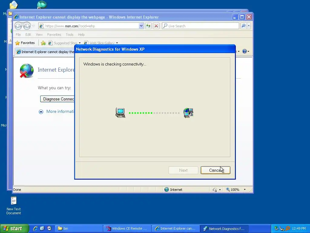The width and height of the screenshot is (310, 233).
Task: Click the red Stop loading icon
Action: click(x=156, y=26)
